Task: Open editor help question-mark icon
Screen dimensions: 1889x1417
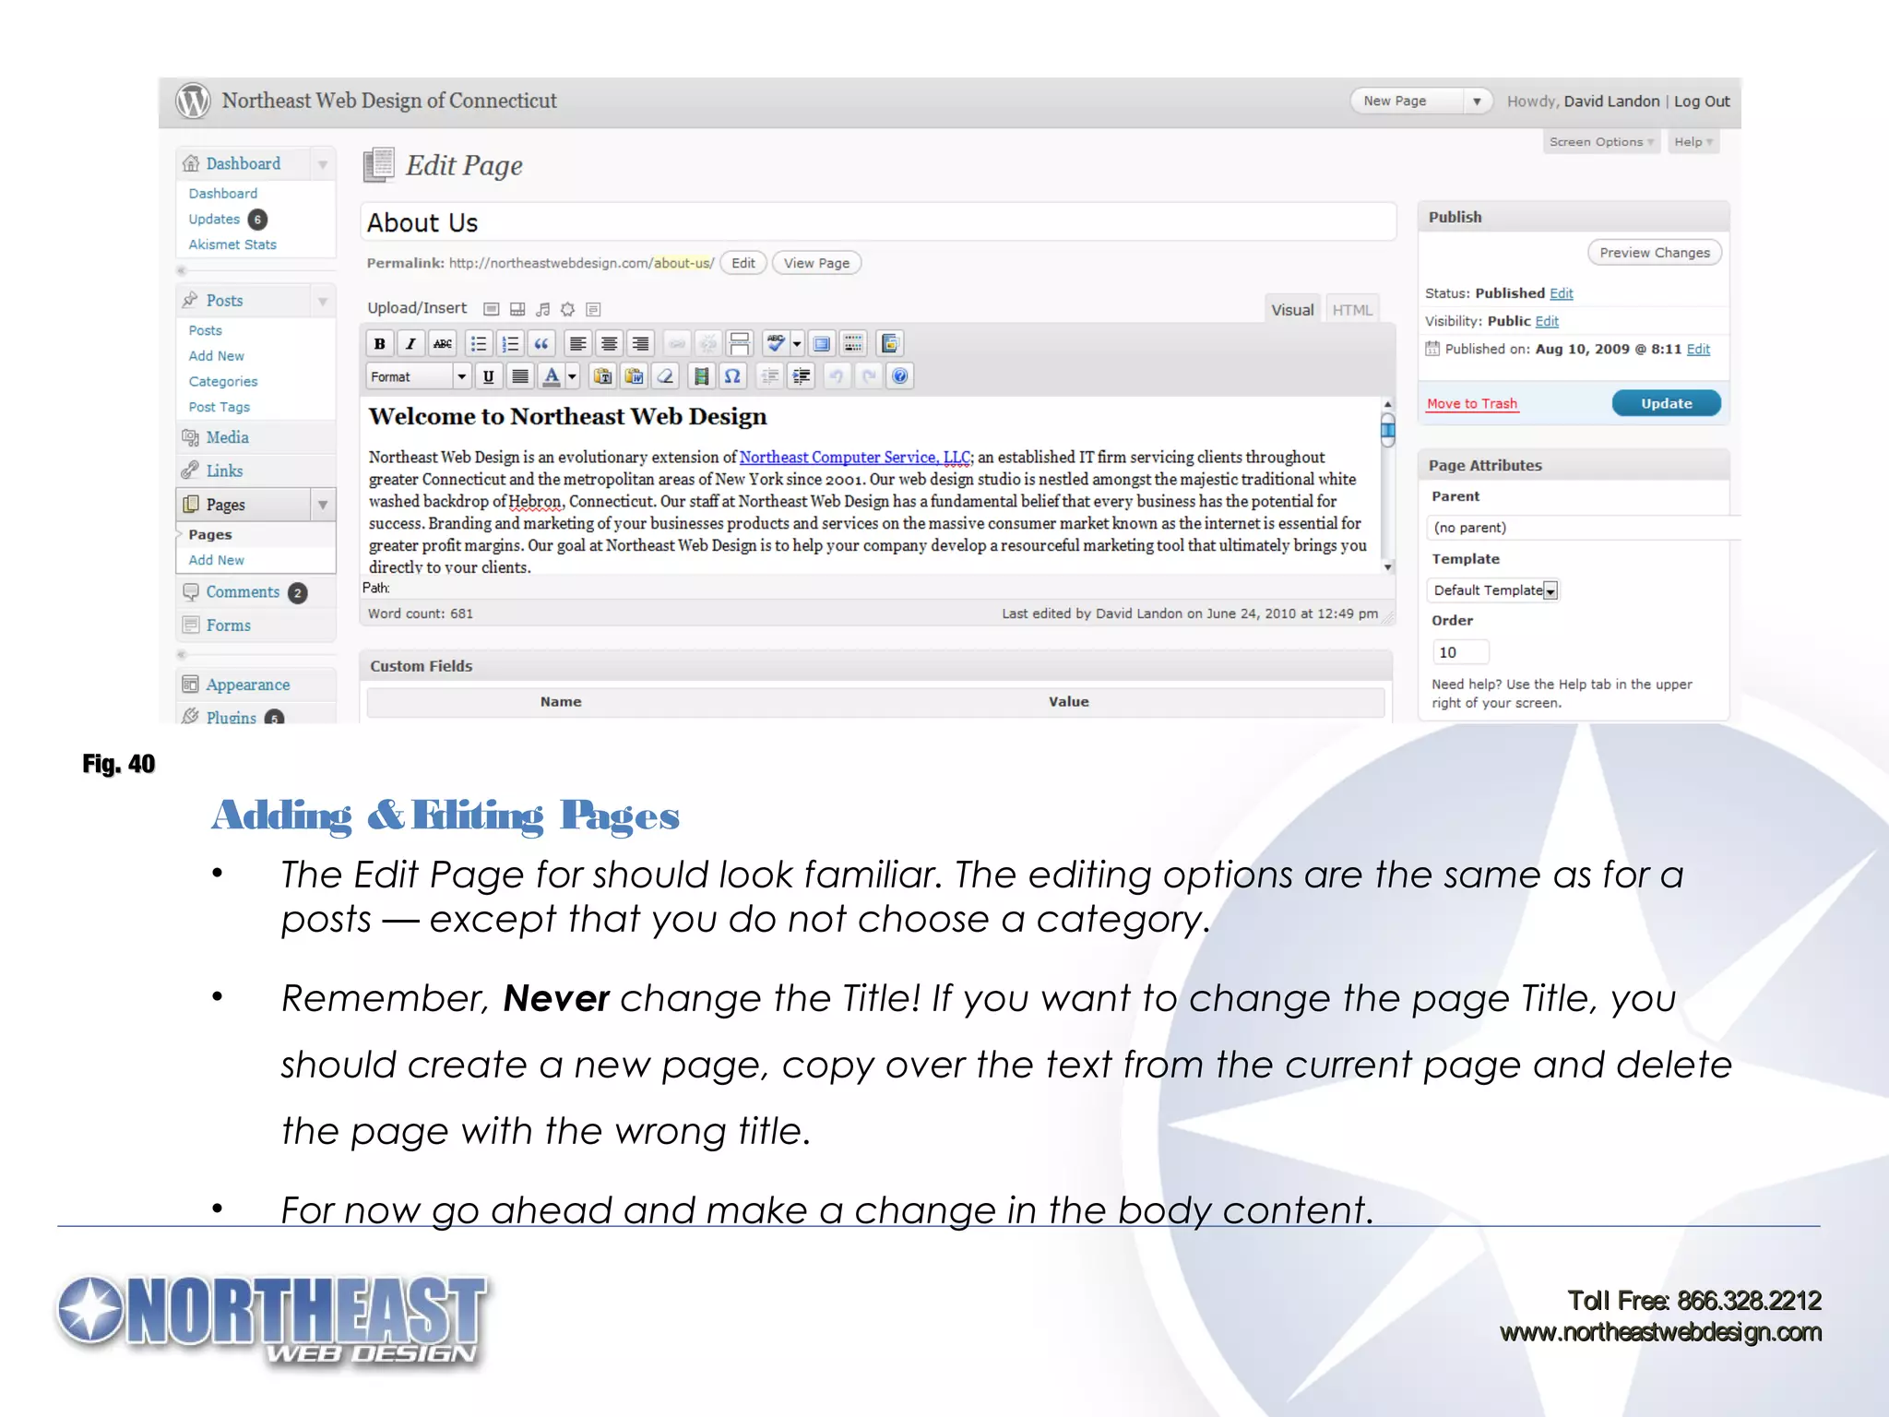Action: (x=900, y=376)
